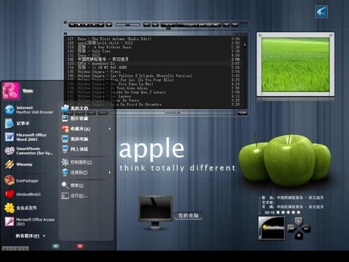Click the grass photo frame widget
Image resolution: width=349 pixels, height=262 pixels.
pos(295,65)
